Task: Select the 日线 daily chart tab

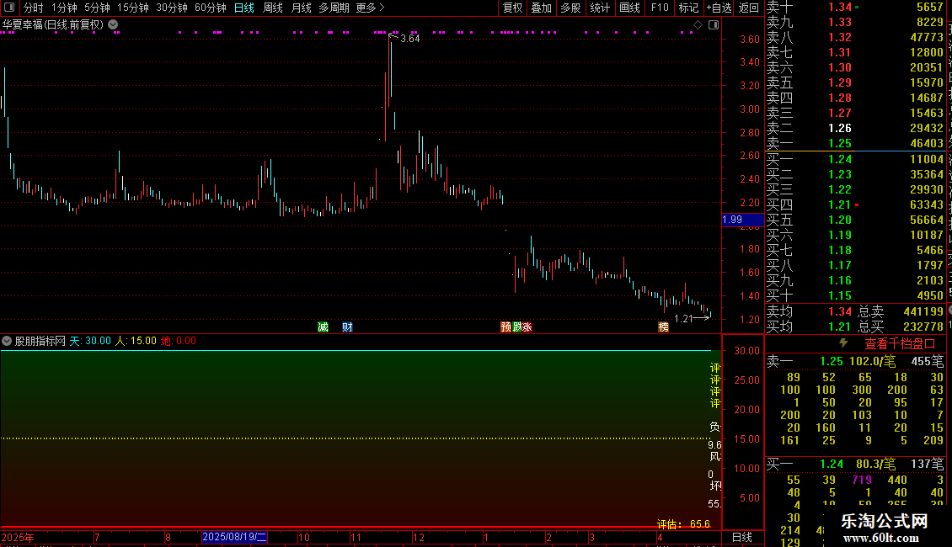Action: 244,8
